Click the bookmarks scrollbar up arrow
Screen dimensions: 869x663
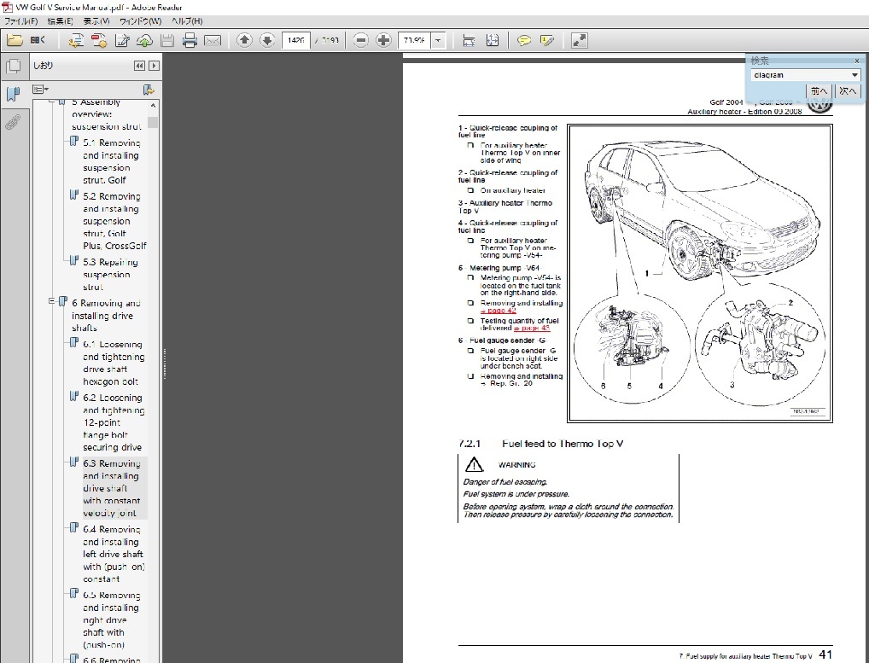coord(153,105)
